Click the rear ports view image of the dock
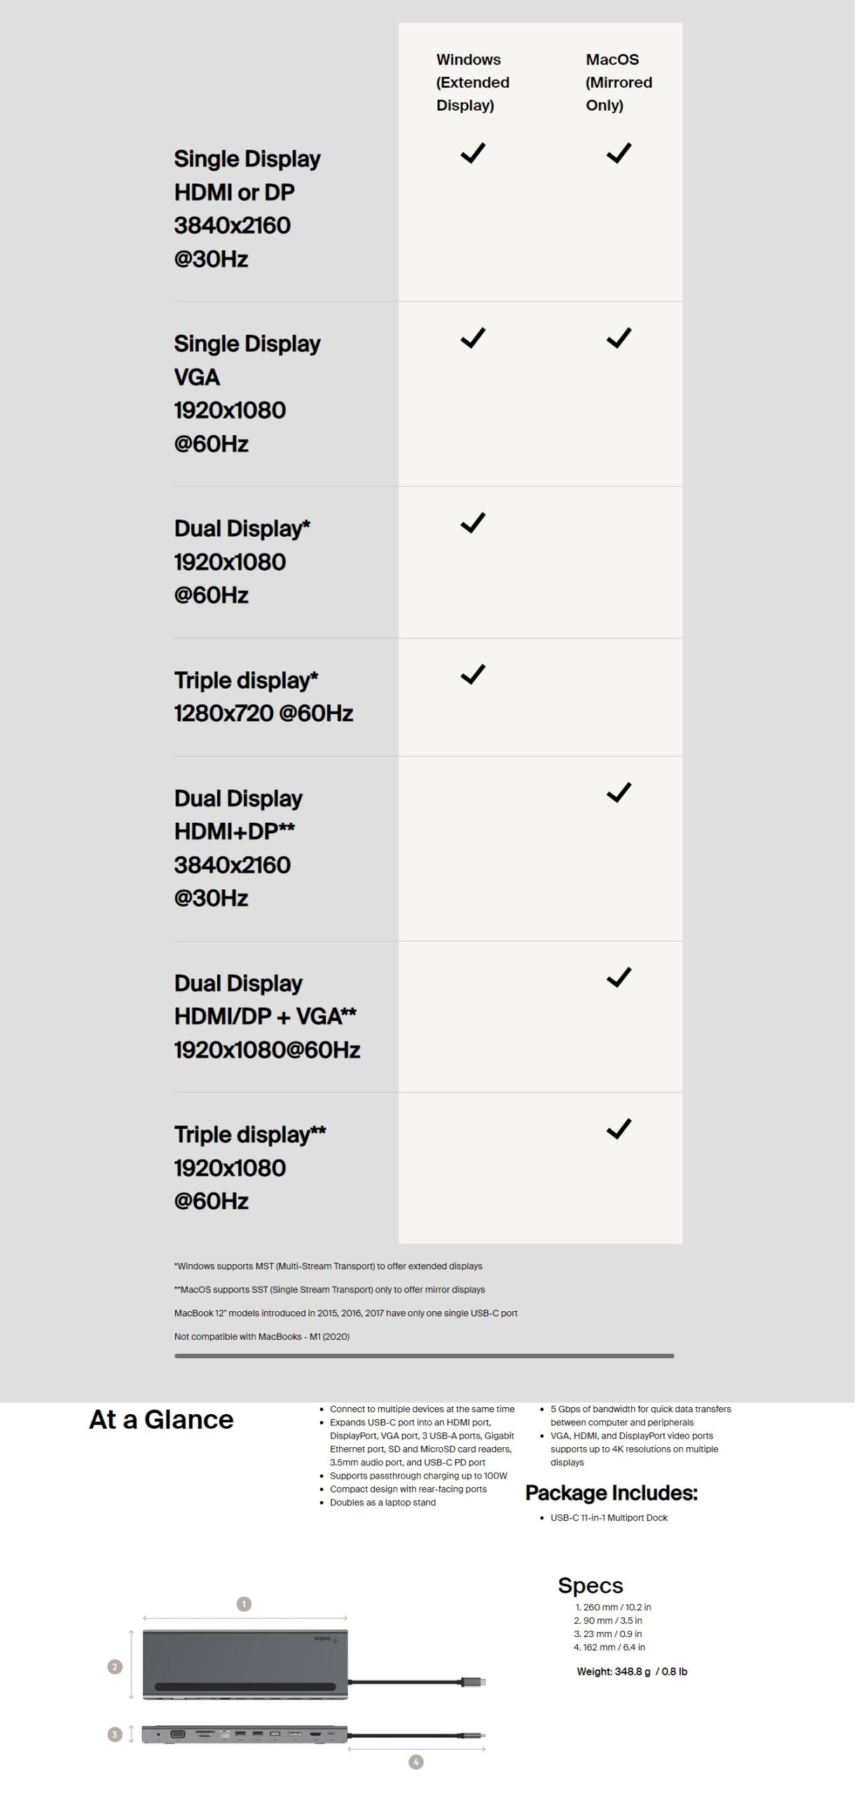 [x=244, y=1734]
